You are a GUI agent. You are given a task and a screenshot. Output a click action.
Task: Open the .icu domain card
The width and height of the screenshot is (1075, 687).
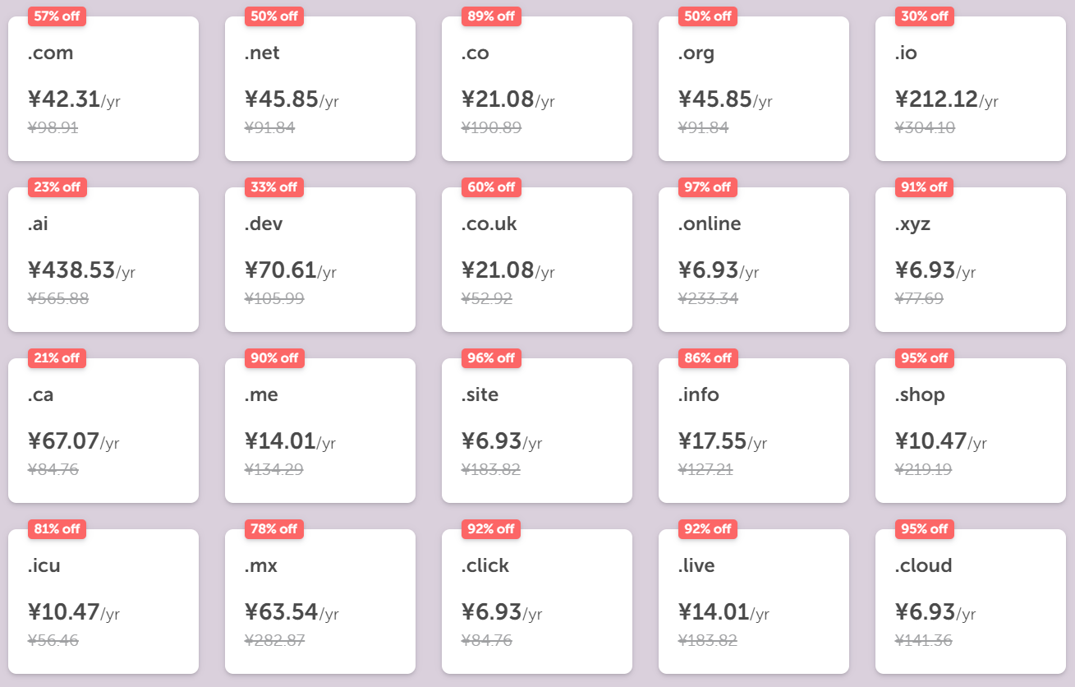(103, 602)
